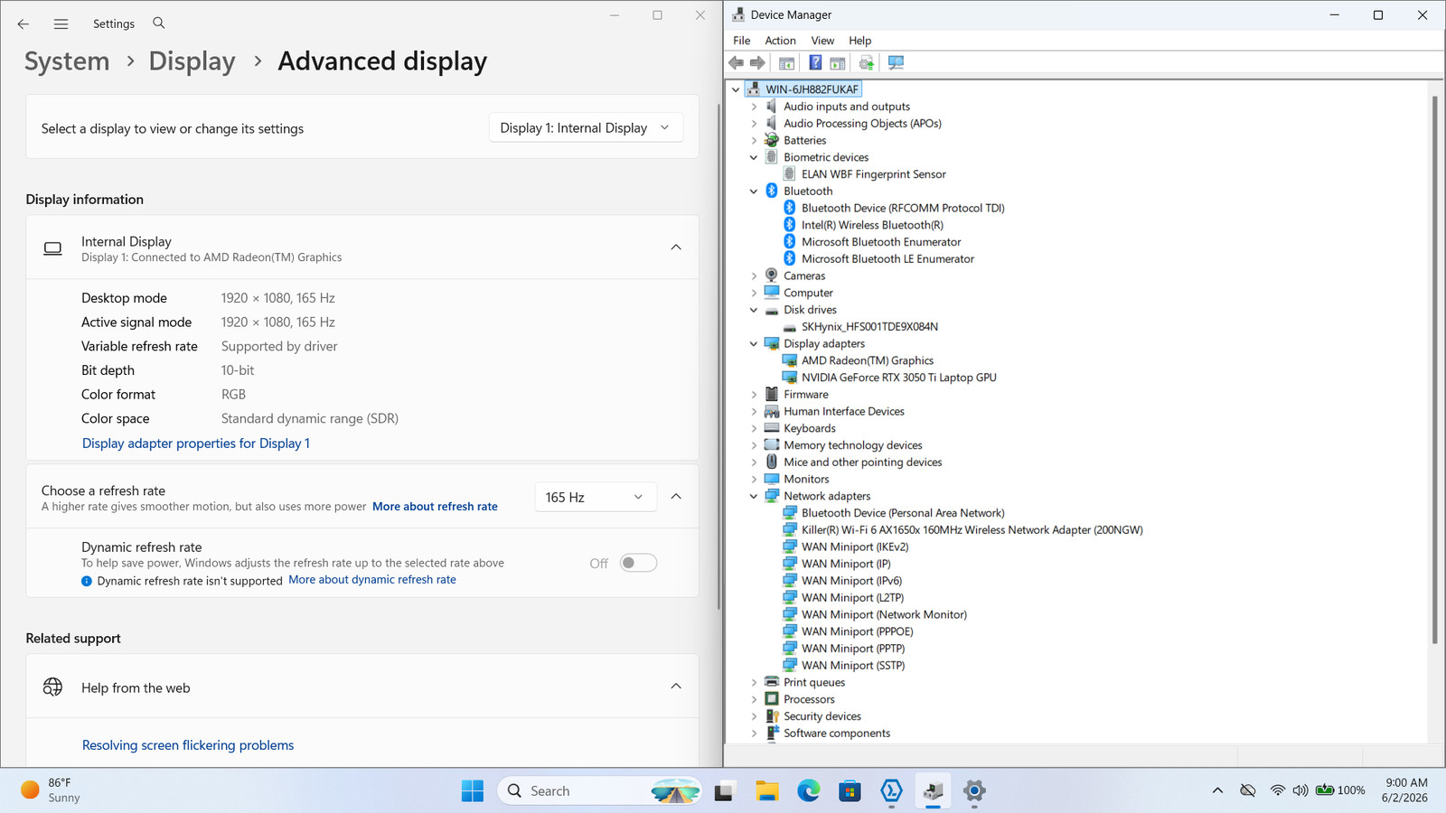Screen dimensions: 1446x813
Task: Open the 165 Hz refresh rate dropdown
Action: pos(595,497)
